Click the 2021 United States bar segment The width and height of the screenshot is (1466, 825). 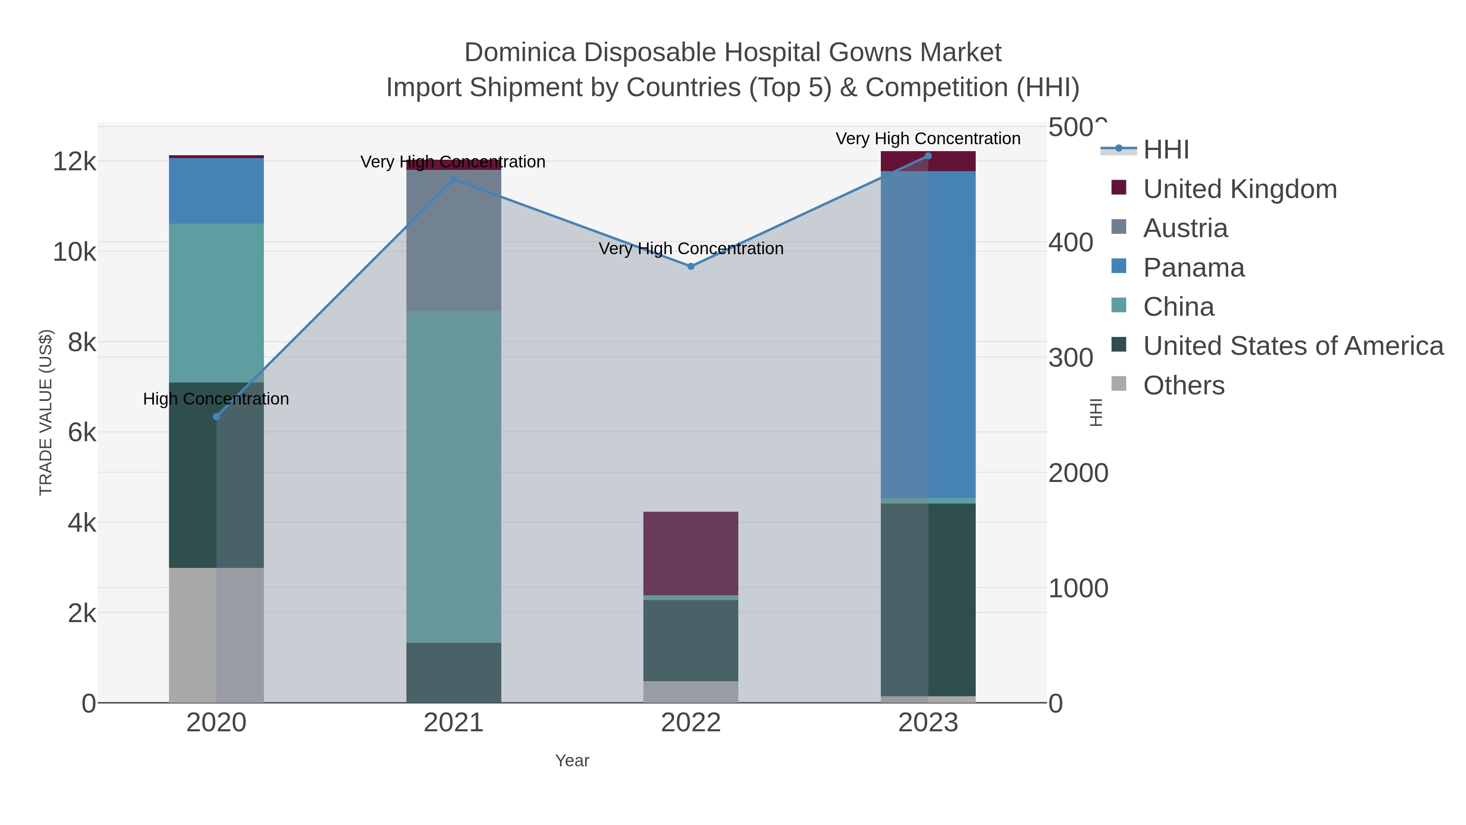click(454, 673)
